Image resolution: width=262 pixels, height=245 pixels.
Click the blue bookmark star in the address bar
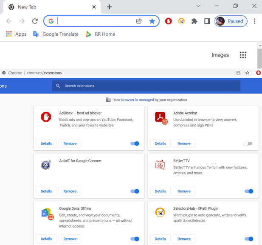152,21
